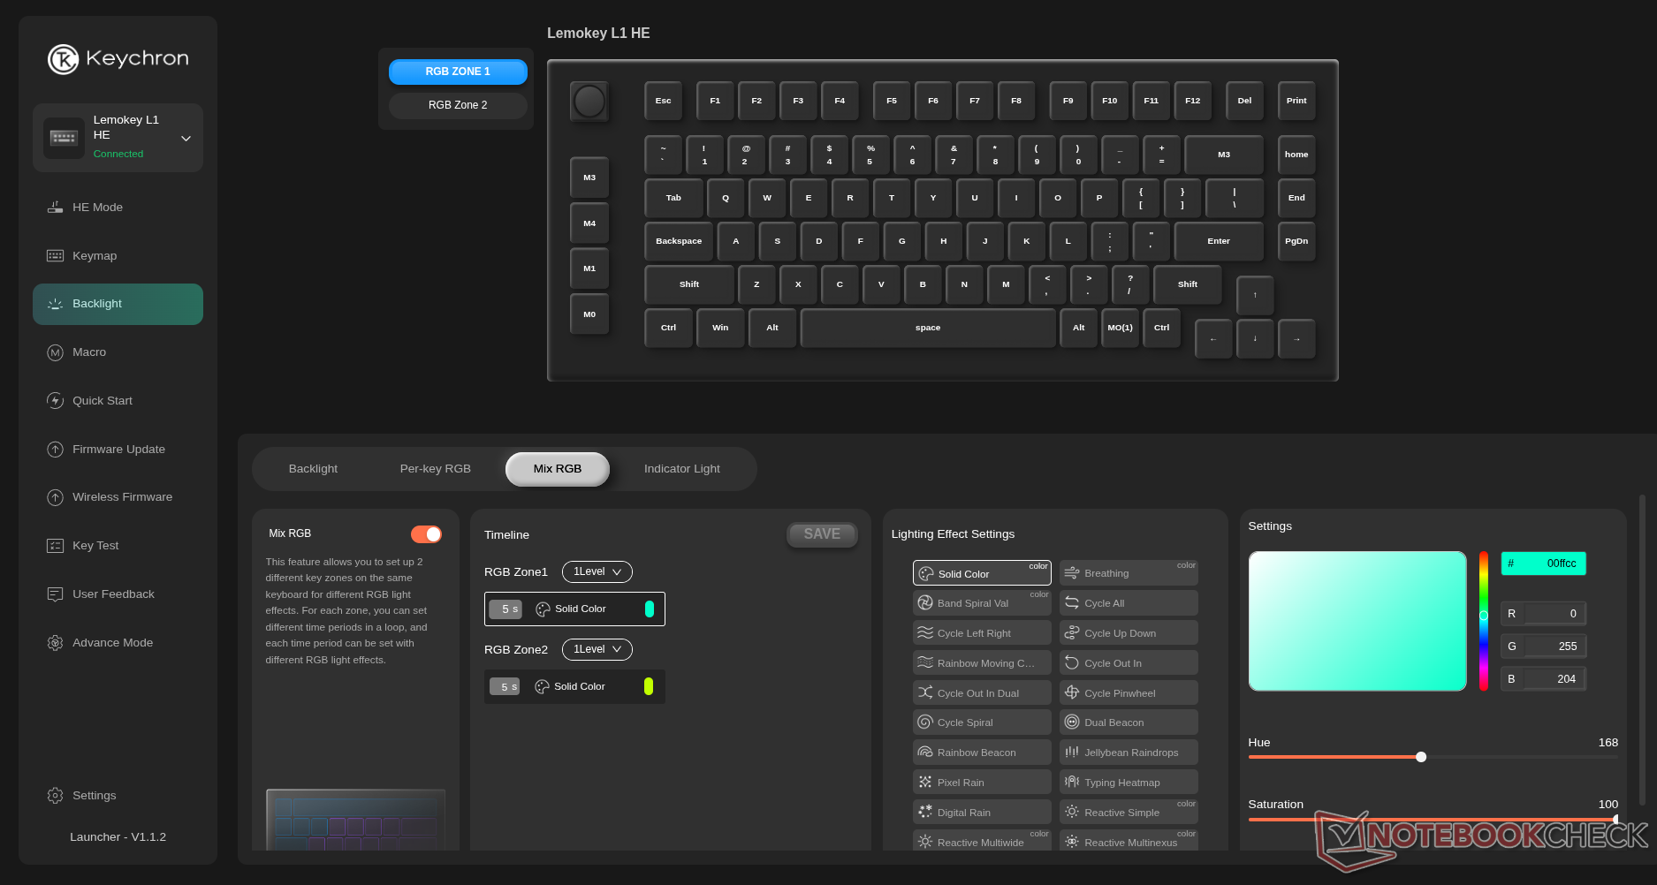Open Key Test page

(95, 546)
